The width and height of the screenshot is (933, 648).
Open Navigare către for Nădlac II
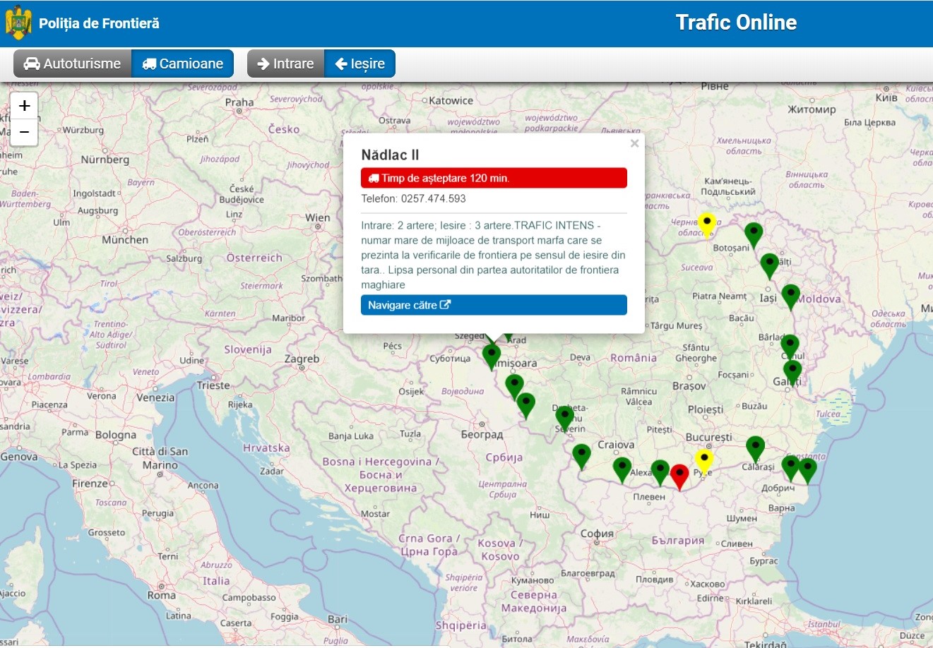(494, 305)
